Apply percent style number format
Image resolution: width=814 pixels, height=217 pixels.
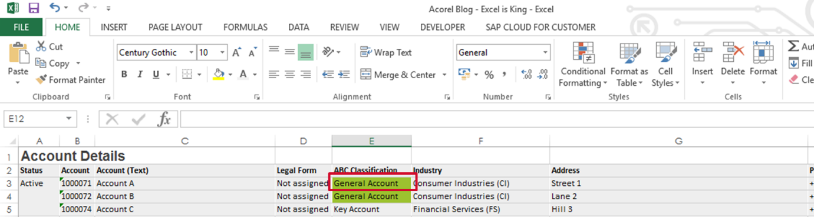(x=489, y=74)
